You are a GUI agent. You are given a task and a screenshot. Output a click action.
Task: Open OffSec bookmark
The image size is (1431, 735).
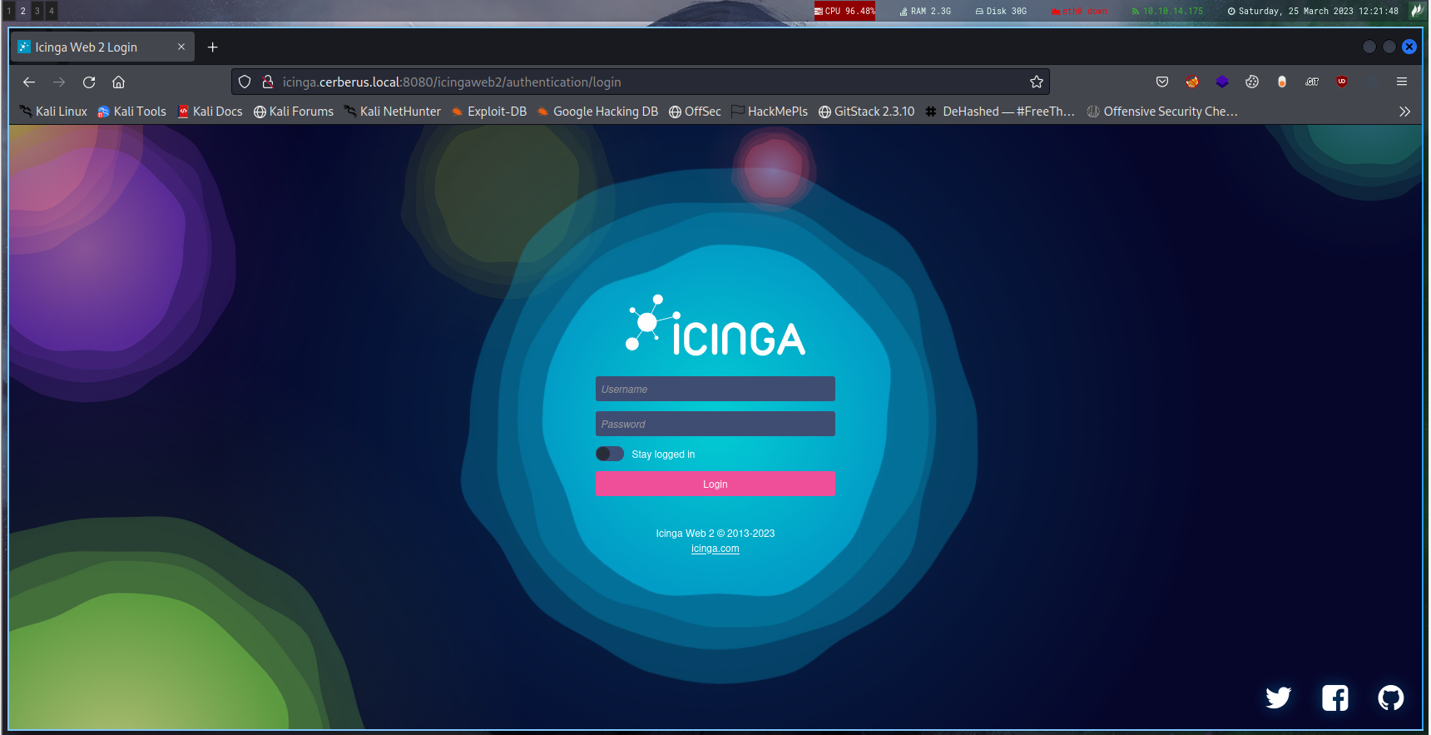coord(695,112)
